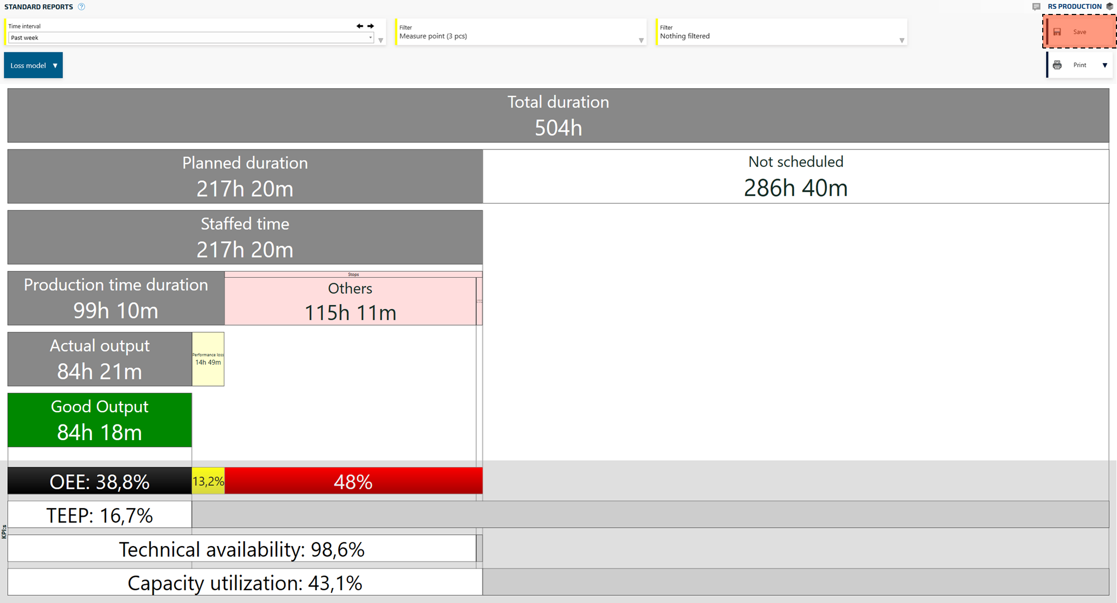Click the yellow Performance loss block
The width and height of the screenshot is (1117, 603).
pyautogui.click(x=208, y=359)
